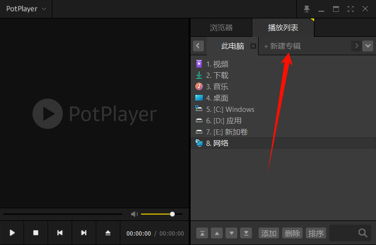This screenshot has width=376, height=245.
Task: Enter fullscreen mode
Action: click(x=351, y=9)
